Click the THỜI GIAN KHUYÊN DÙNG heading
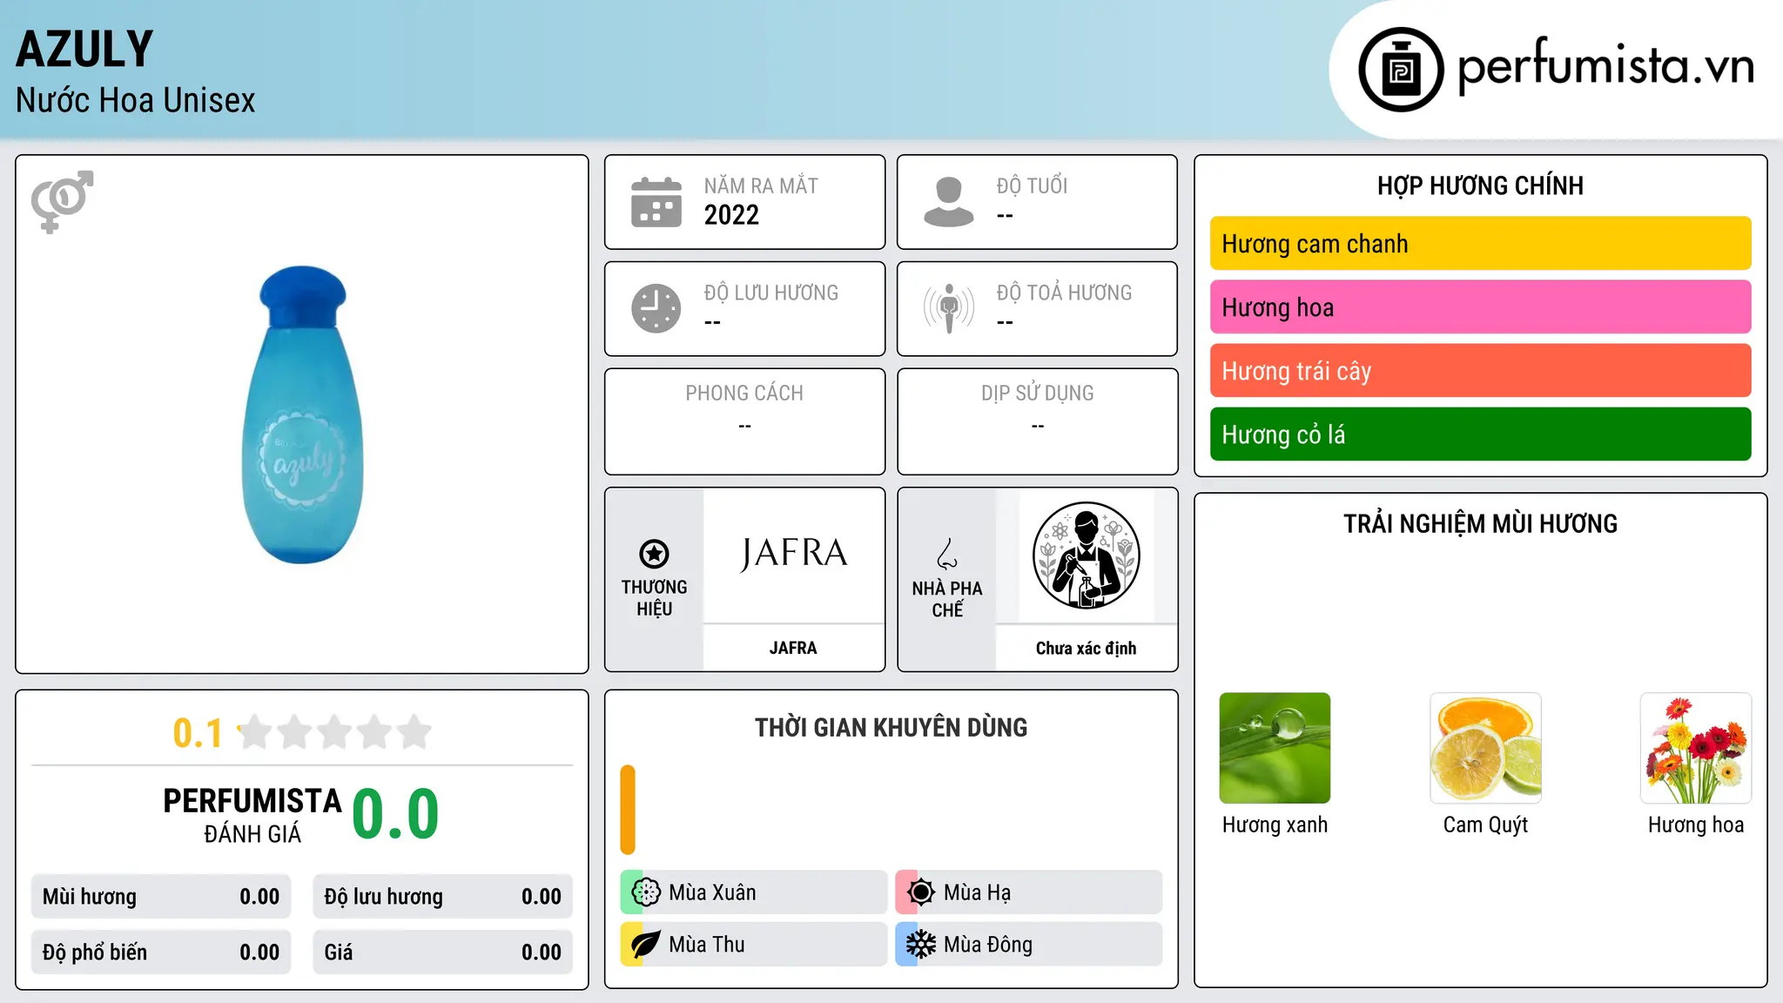1783x1003 pixels. [891, 728]
